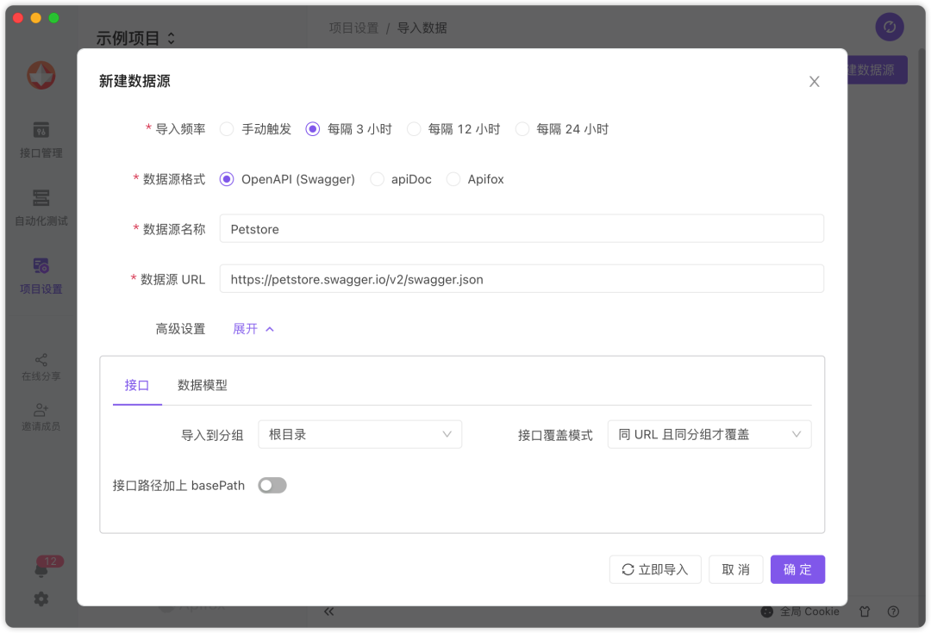The image size is (931, 633).
Task: Click the 全局 Cookie icon in the status bar
Action: coord(767,611)
